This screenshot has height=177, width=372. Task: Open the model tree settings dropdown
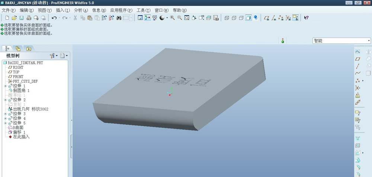54,56
